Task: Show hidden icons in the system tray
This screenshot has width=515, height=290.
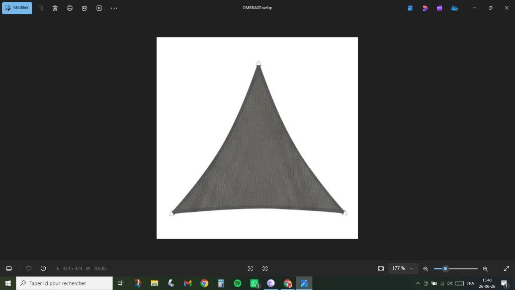Action: pos(417,283)
